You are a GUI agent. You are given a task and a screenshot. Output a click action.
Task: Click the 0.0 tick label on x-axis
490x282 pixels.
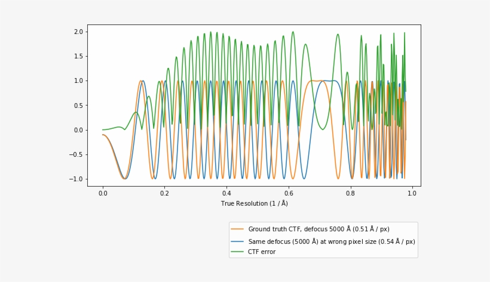tap(103, 193)
